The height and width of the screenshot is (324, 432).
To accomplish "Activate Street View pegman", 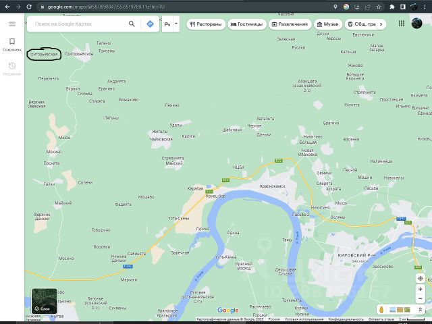I will pos(381,309).
